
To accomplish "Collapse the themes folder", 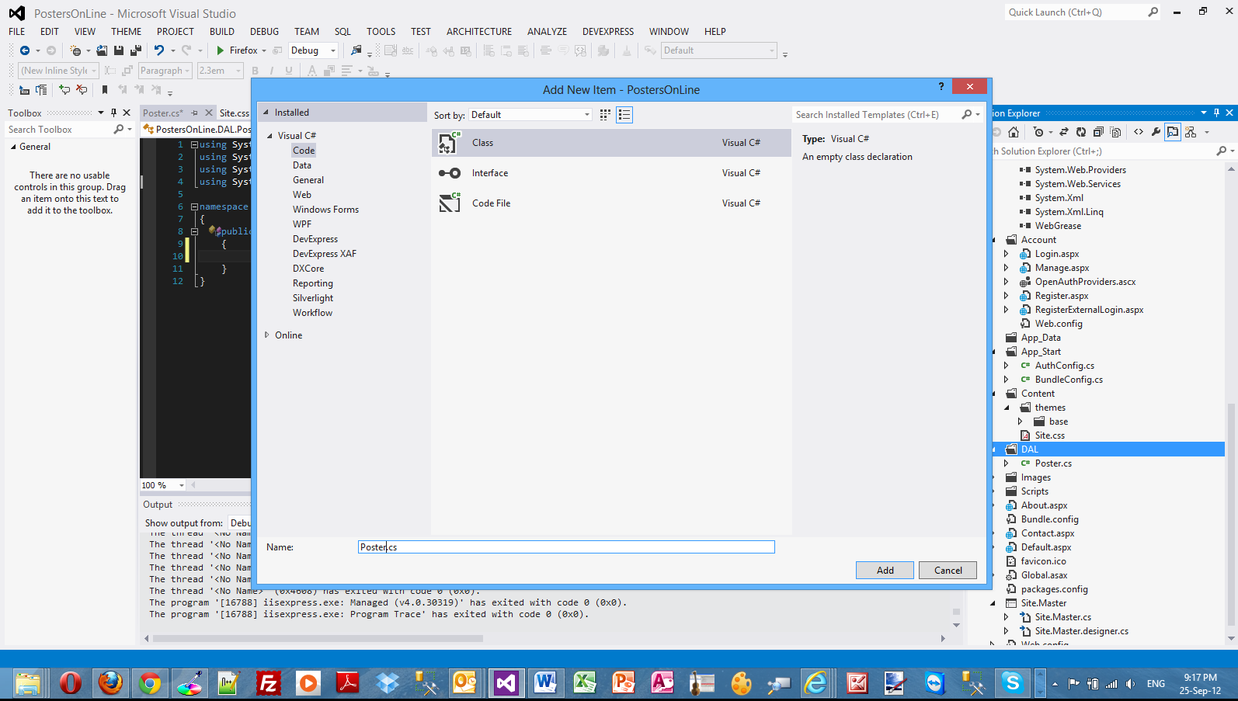I will click(x=1007, y=408).
